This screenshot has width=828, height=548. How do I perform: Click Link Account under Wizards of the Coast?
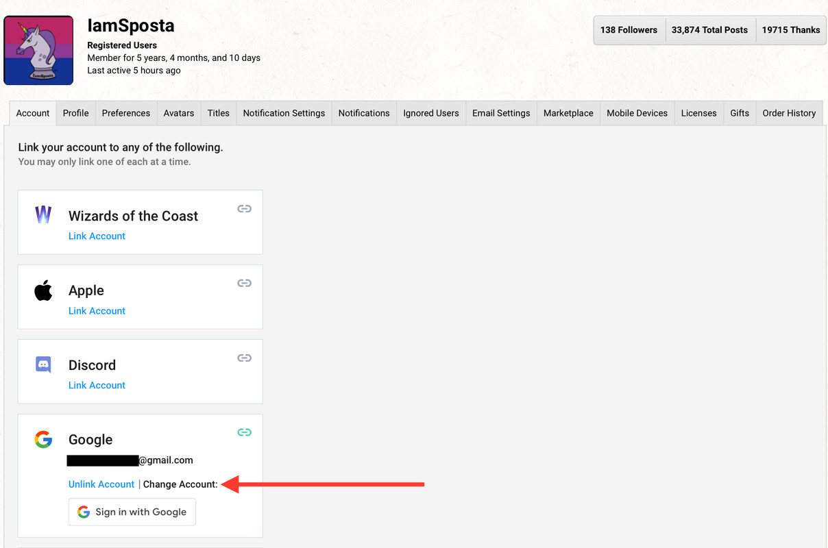[97, 236]
